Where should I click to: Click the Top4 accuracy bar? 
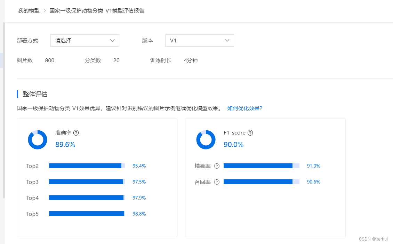(87, 198)
